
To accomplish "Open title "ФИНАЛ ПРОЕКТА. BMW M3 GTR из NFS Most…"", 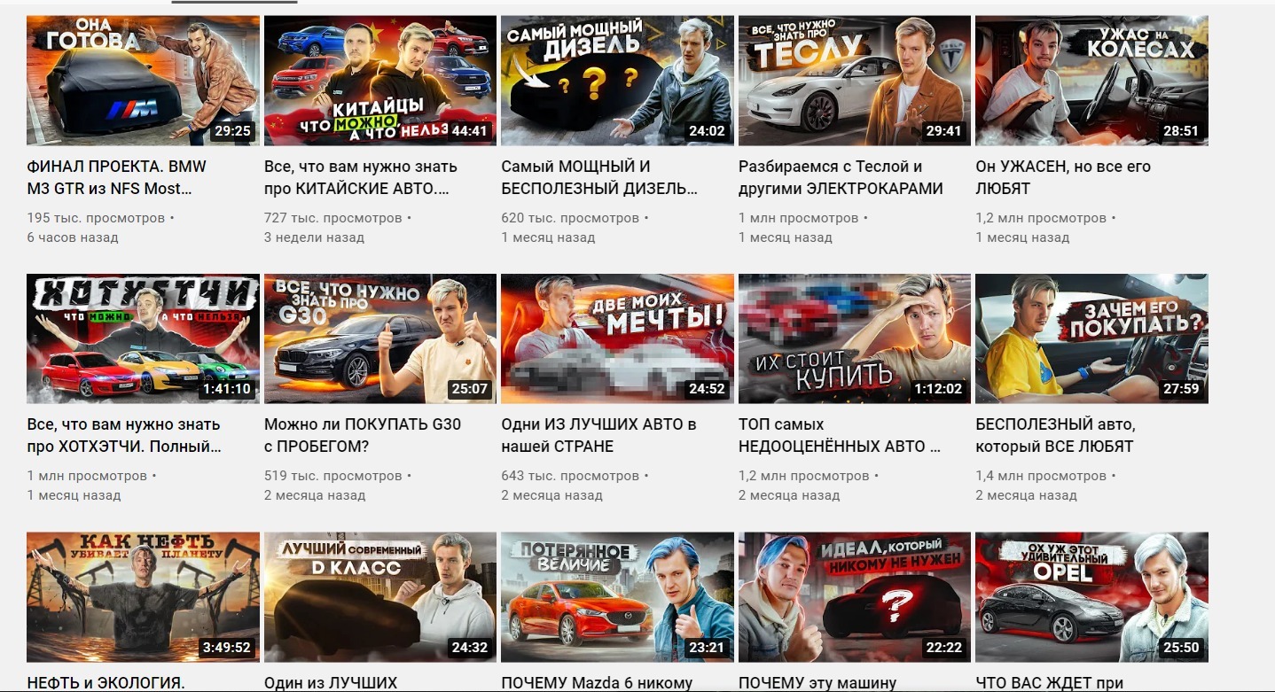I will tap(116, 177).
